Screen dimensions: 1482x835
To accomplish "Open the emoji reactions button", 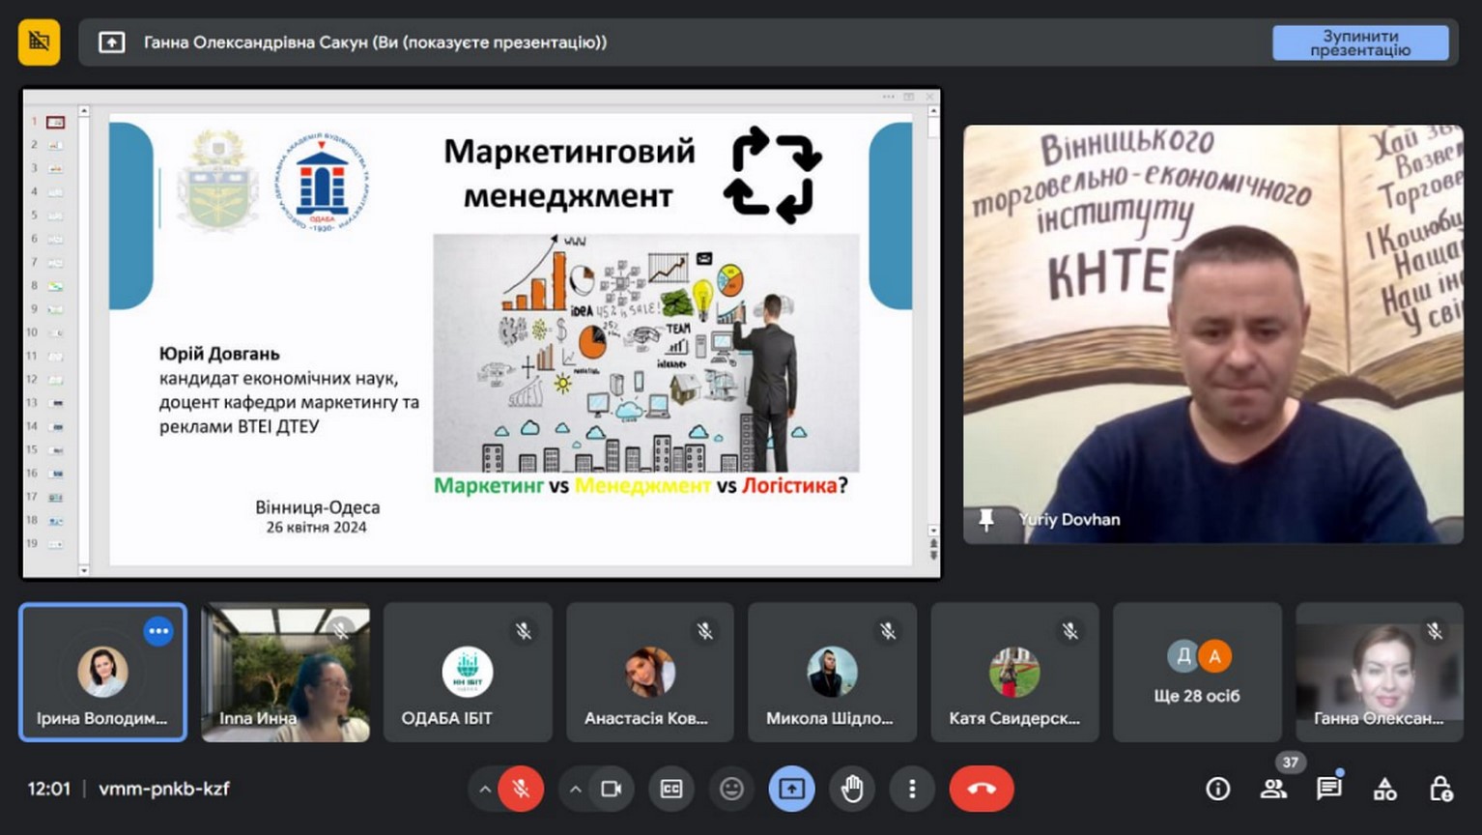I will tap(731, 789).
